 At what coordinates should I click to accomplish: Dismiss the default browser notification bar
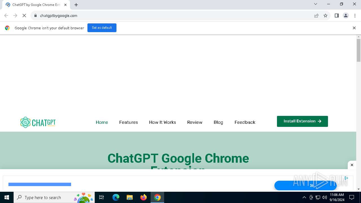tap(354, 28)
